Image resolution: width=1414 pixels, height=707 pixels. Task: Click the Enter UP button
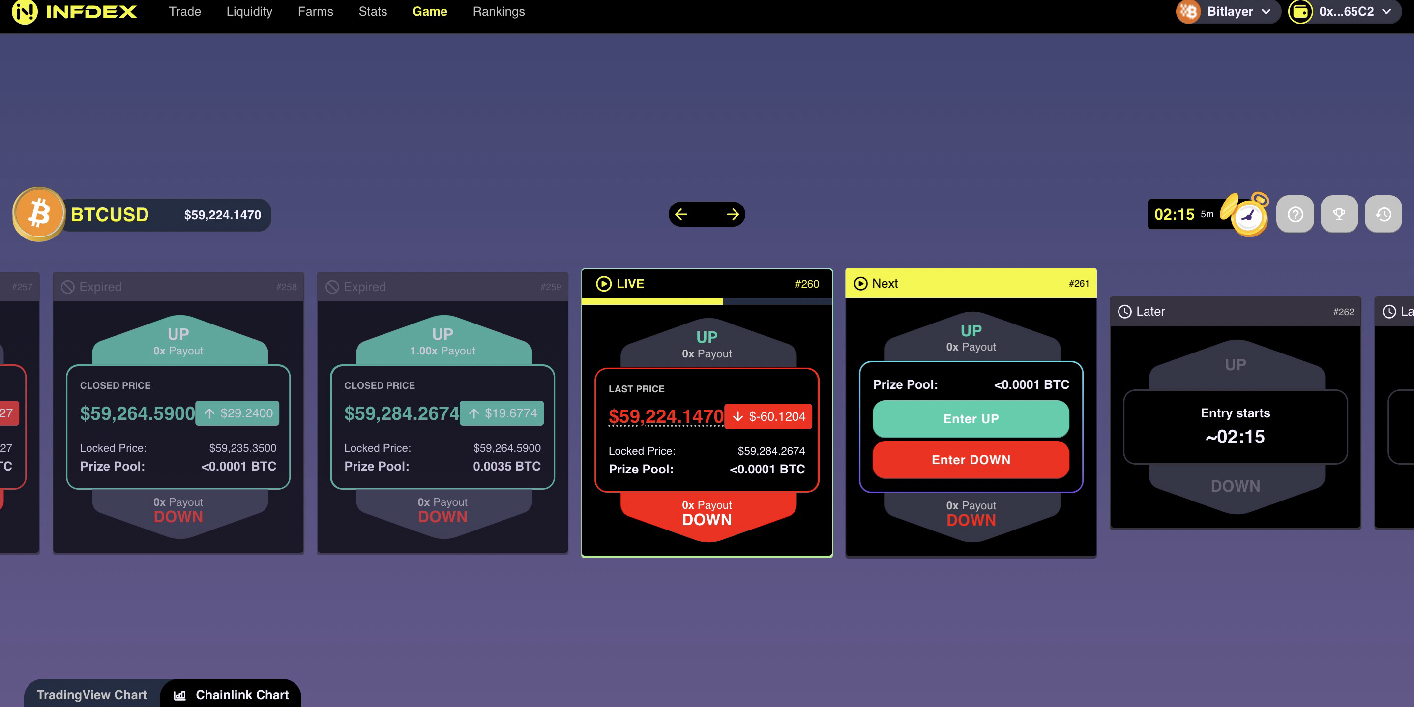pos(971,419)
